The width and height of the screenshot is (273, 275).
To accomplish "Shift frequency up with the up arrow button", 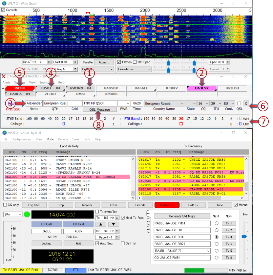I will pyautogui.click(x=101, y=224).
